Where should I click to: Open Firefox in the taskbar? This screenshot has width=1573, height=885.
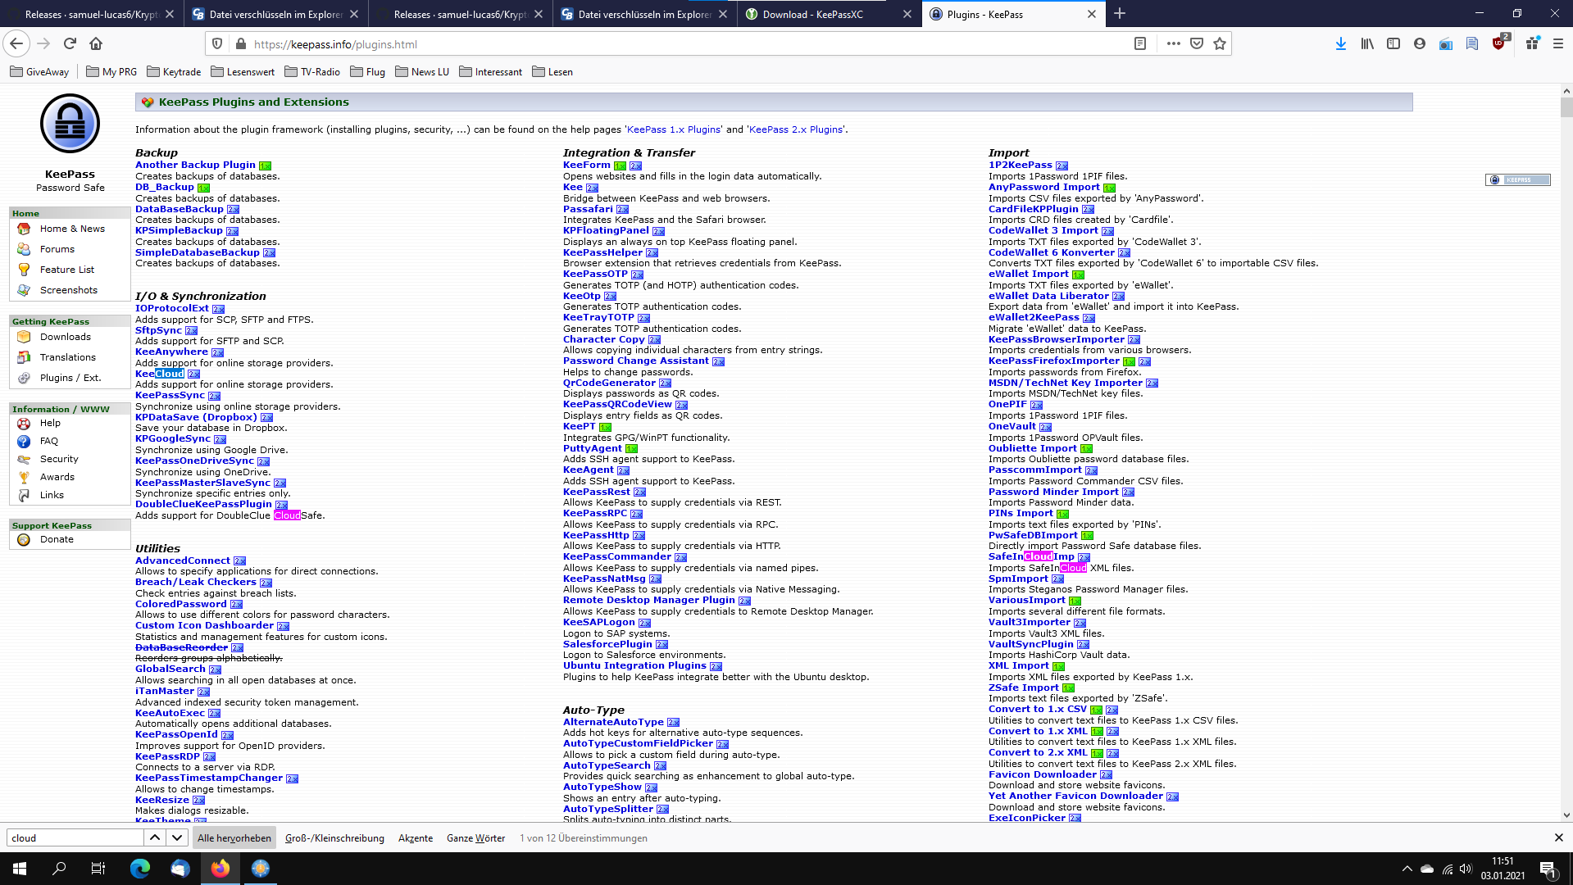tap(220, 869)
